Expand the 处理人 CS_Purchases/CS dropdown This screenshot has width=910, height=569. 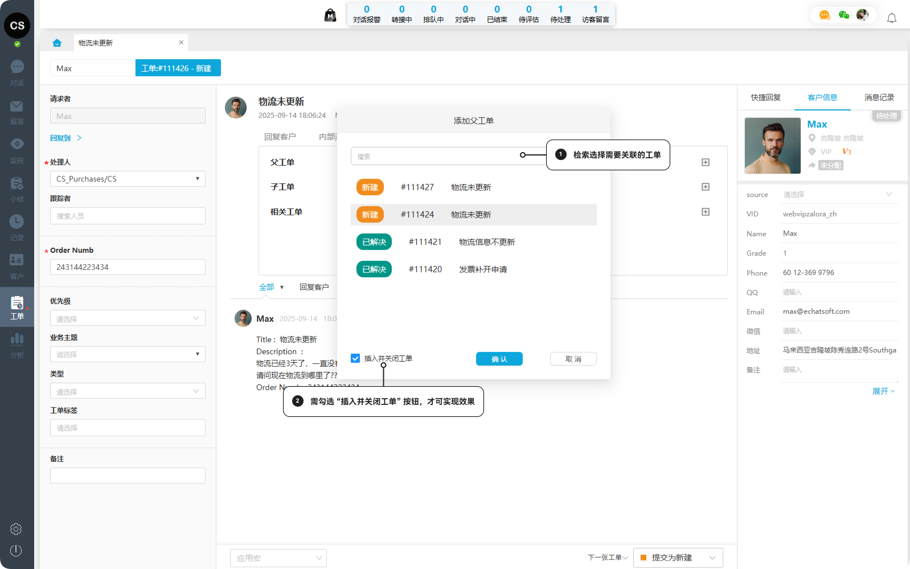click(128, 179)
